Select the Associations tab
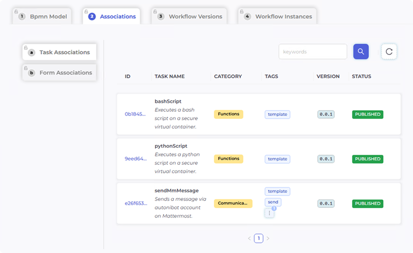This screenshot has width=413, height=253. (x=112, y=17)
